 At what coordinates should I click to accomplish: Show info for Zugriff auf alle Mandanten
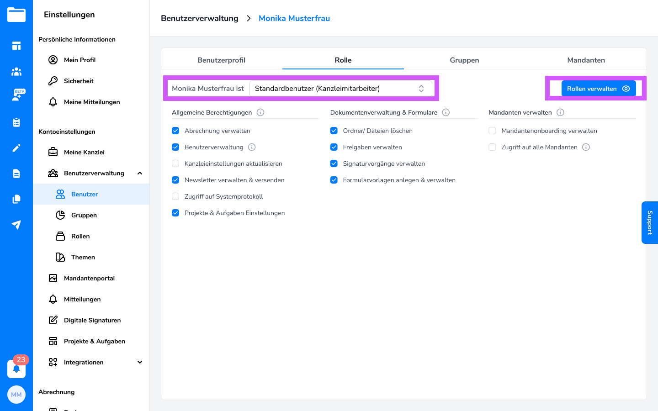click(x=586, y=147)
